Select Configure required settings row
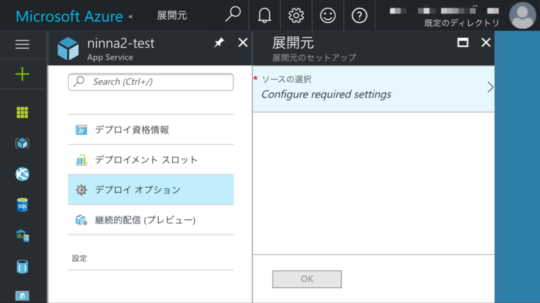The height and width of the screenshot is (303, 540). click(x=374, y=89)
